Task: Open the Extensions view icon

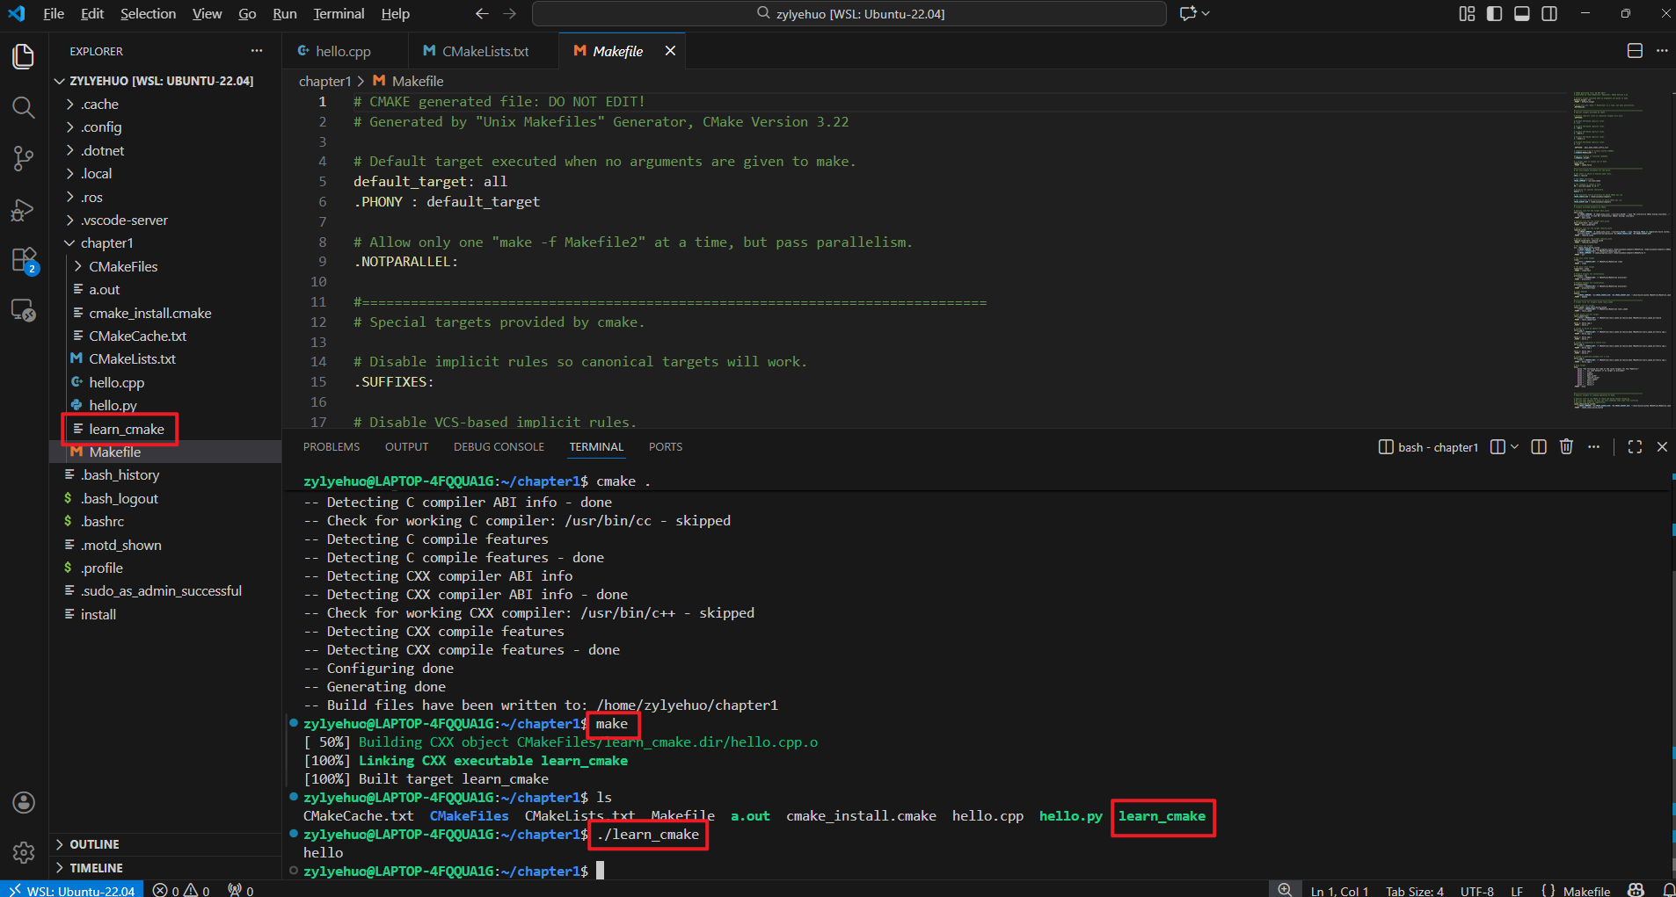Action: (x=24, y=261)
